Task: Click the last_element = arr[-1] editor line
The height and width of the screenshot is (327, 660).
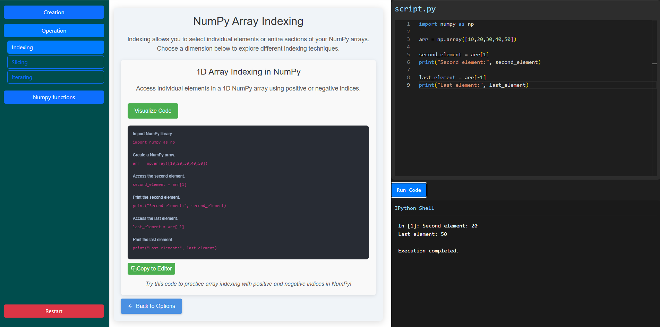Action: pyautogui.click(x=452, y=77)
